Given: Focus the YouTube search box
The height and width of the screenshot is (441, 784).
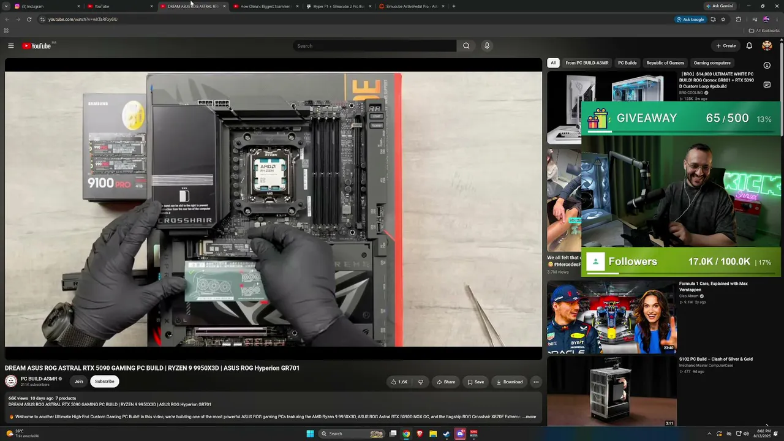Looking at the screenshot, I should 374,46.
